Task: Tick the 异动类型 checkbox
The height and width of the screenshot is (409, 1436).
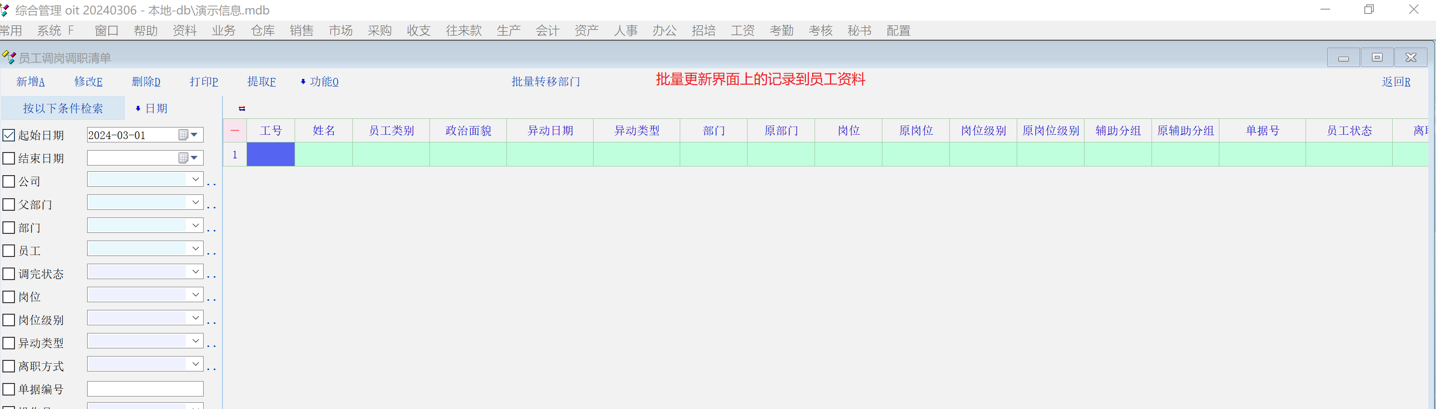Action: pyautogui.click(x=9, y=343)
